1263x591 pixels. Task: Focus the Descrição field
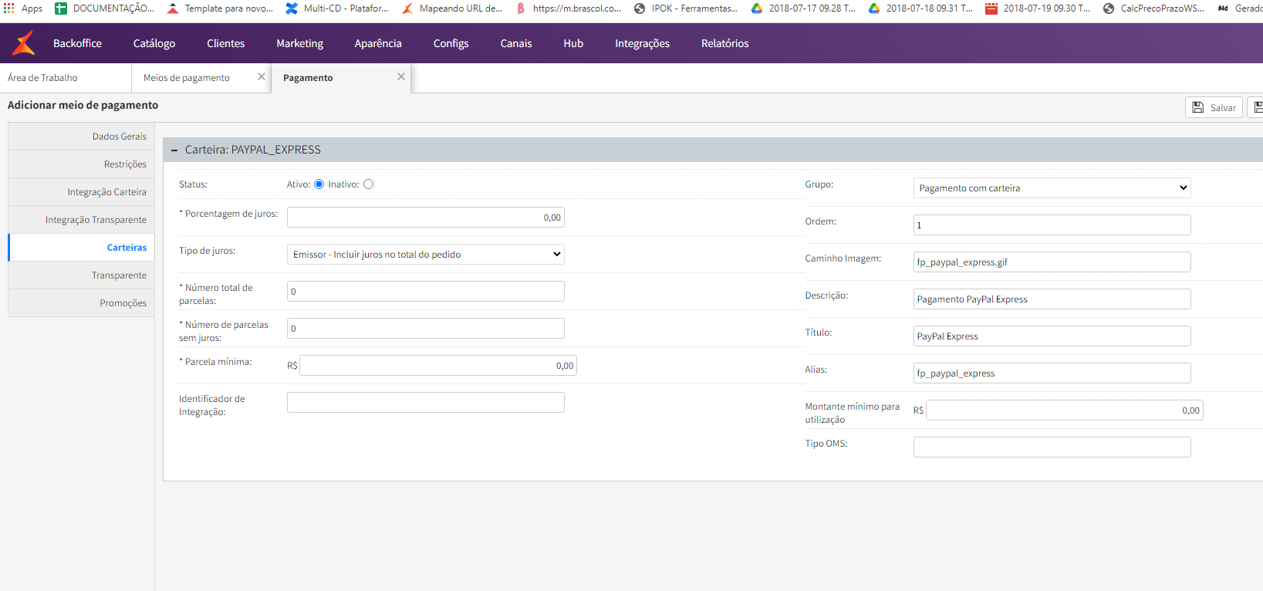point(1052,299)
